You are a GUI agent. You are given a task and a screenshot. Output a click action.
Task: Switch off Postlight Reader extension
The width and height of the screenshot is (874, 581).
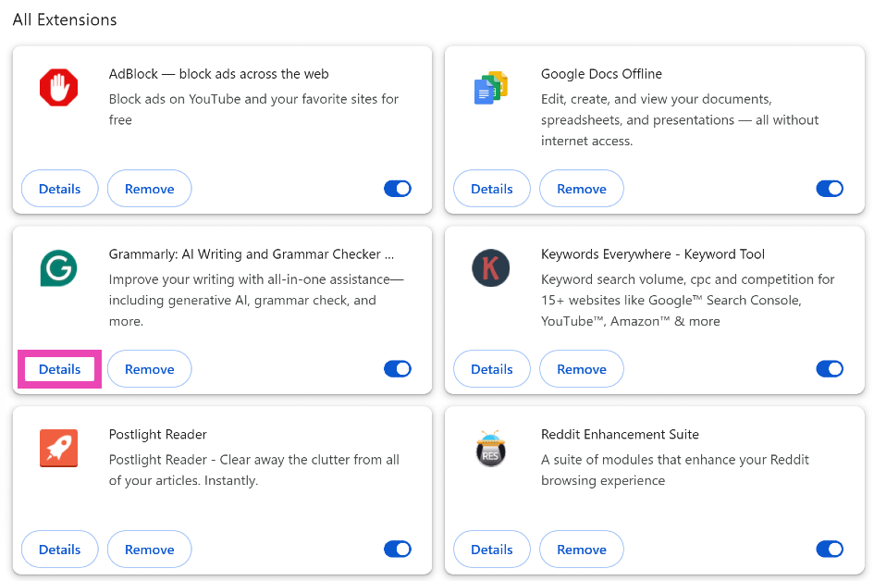pyautogui.click(x=398, y=550)
